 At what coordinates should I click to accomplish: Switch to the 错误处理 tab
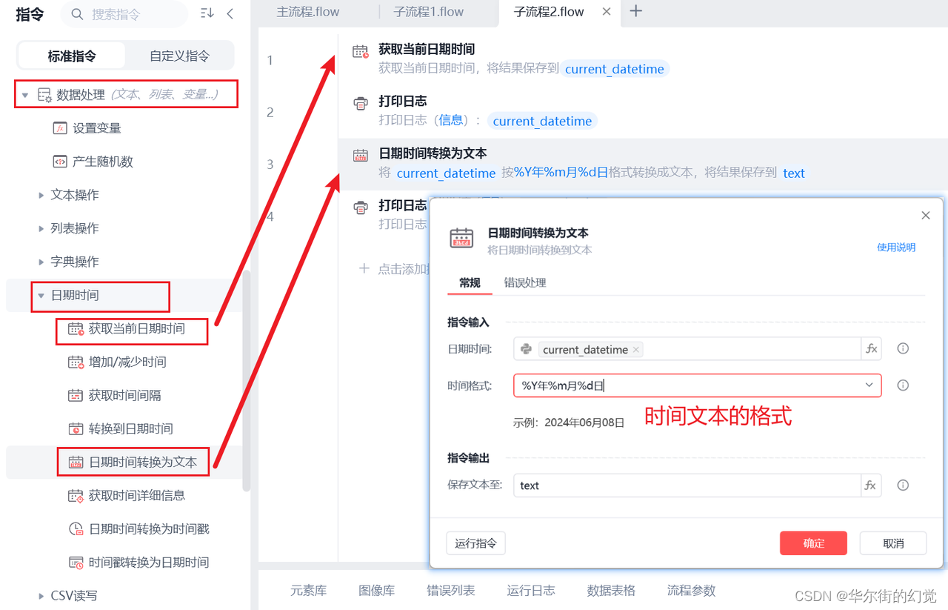pyautogui.click(x=525, y=282)
